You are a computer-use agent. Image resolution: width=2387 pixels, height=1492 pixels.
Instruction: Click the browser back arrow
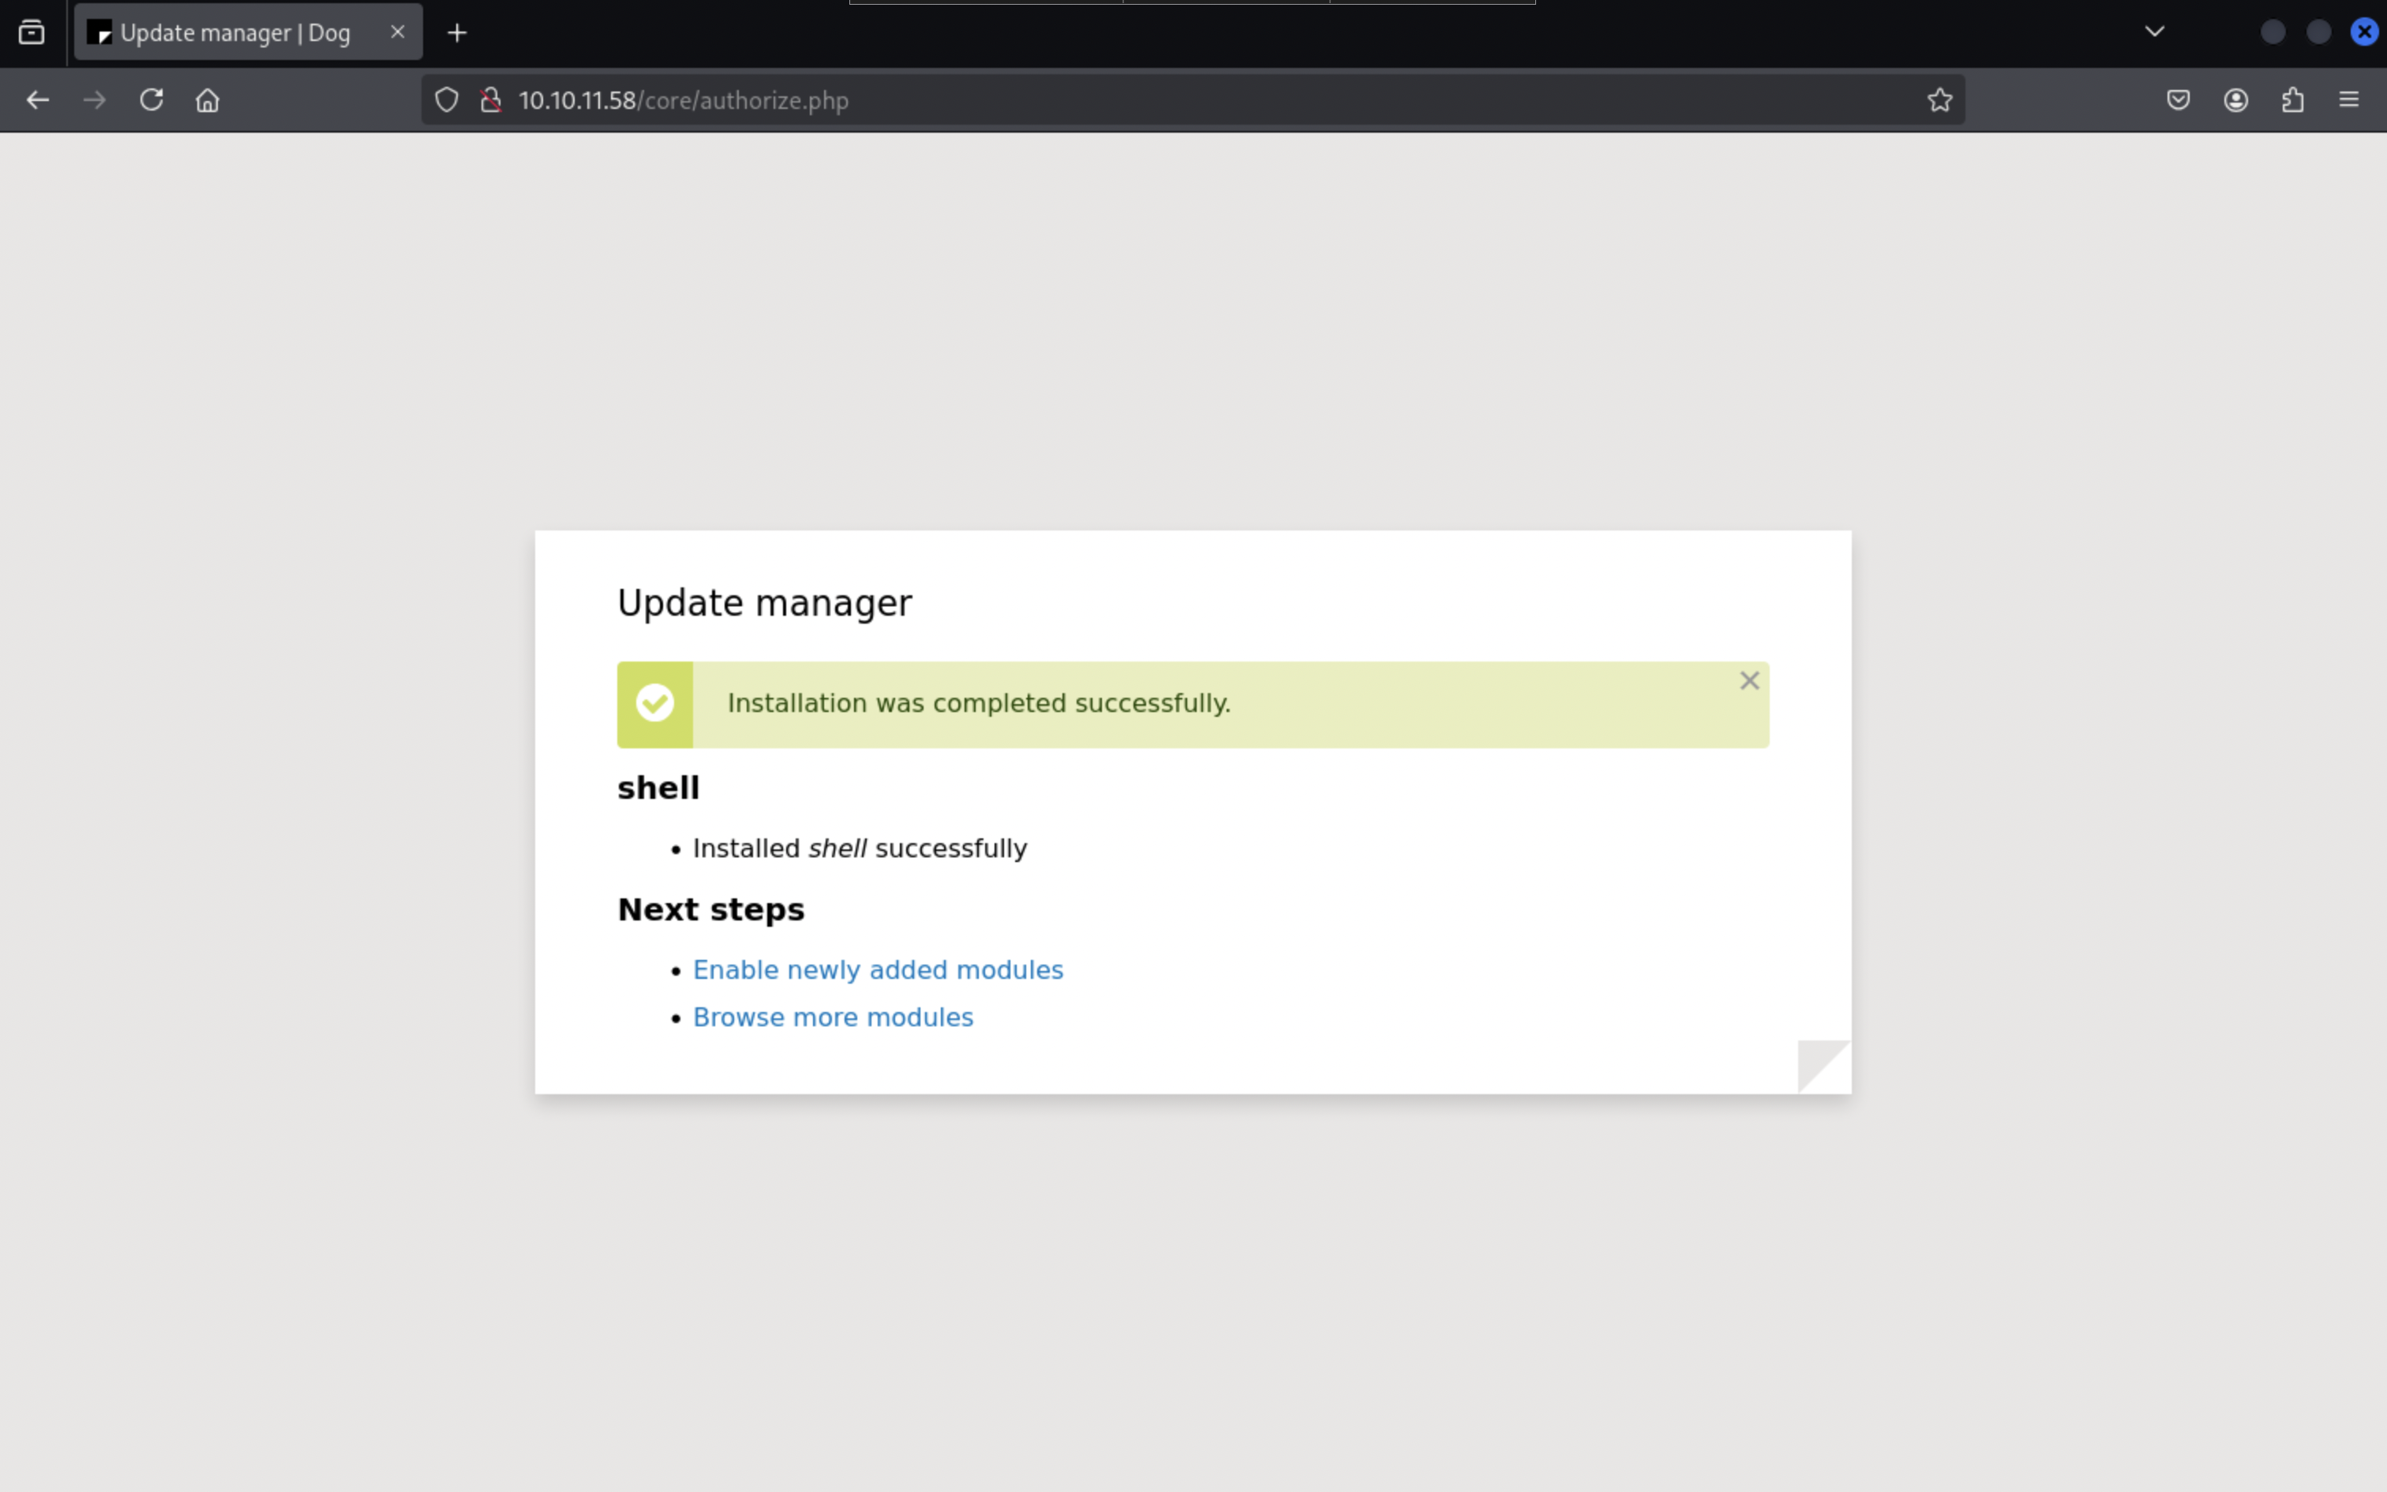(37, 99)
